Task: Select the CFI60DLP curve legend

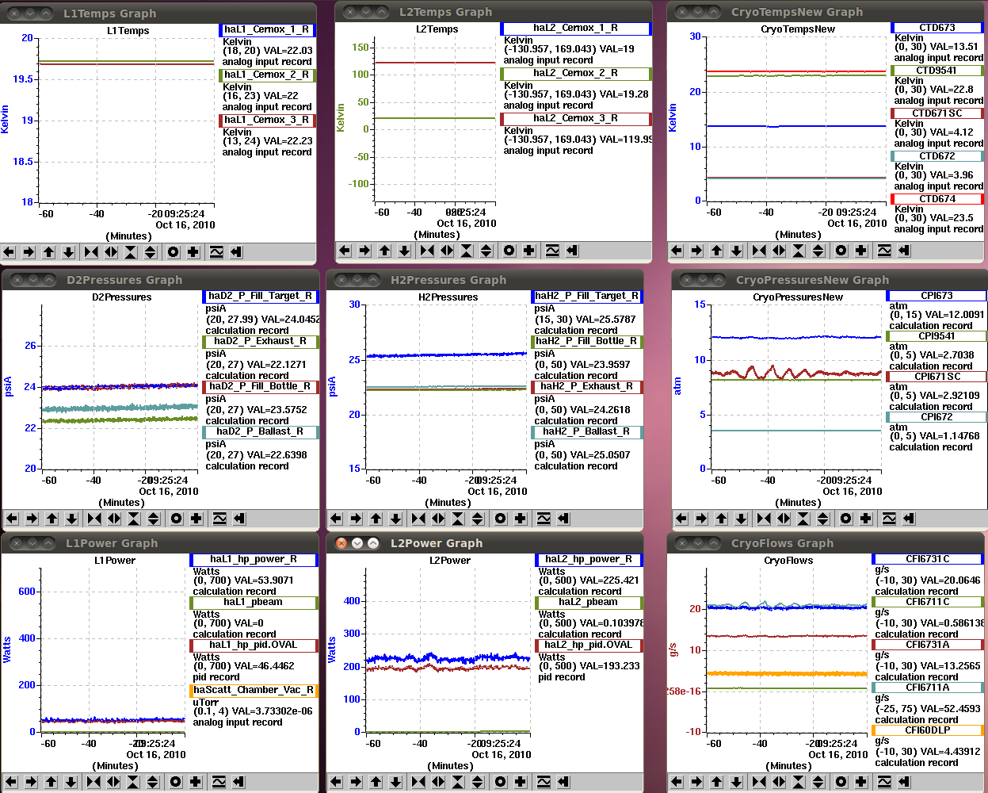Action: coord(928,730)
